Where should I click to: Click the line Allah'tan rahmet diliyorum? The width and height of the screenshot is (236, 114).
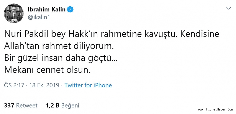[x=58, y=47]
